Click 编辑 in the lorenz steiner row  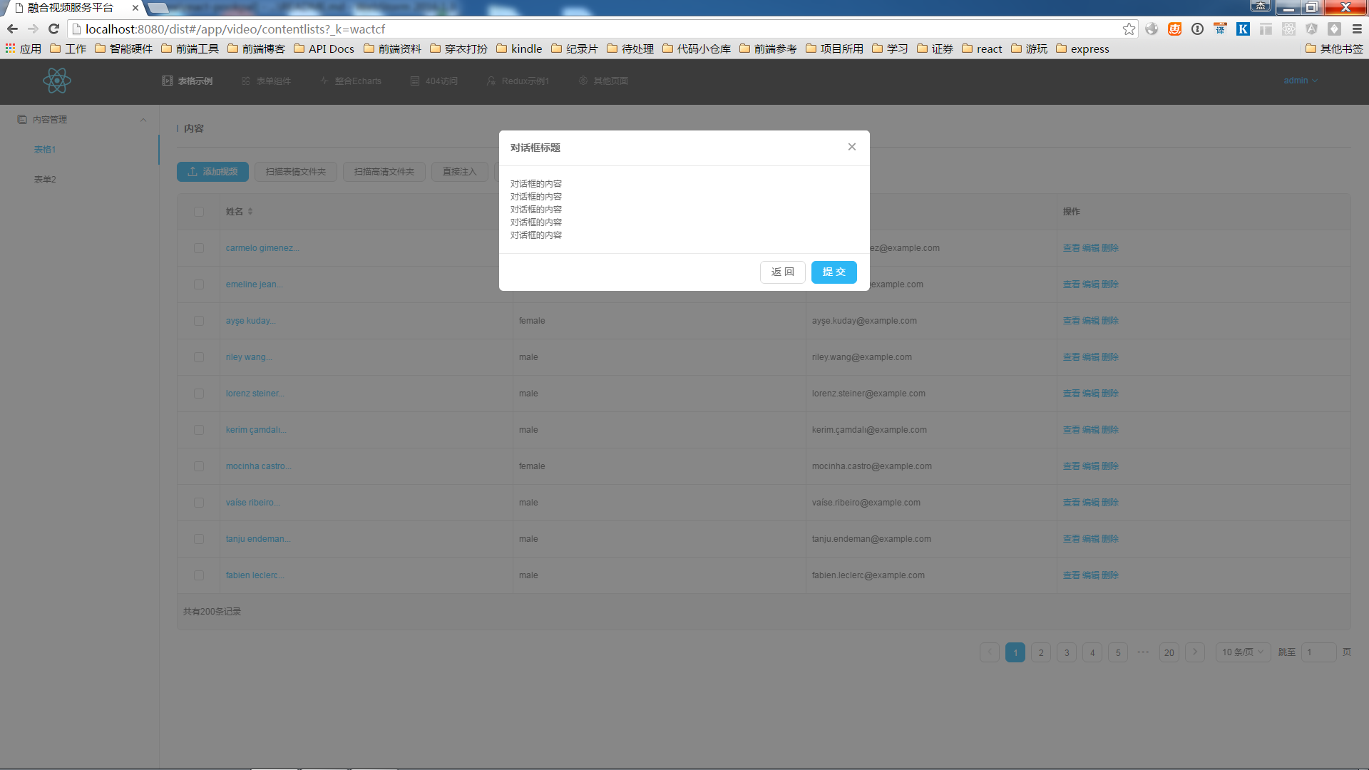click(1090, 394)
